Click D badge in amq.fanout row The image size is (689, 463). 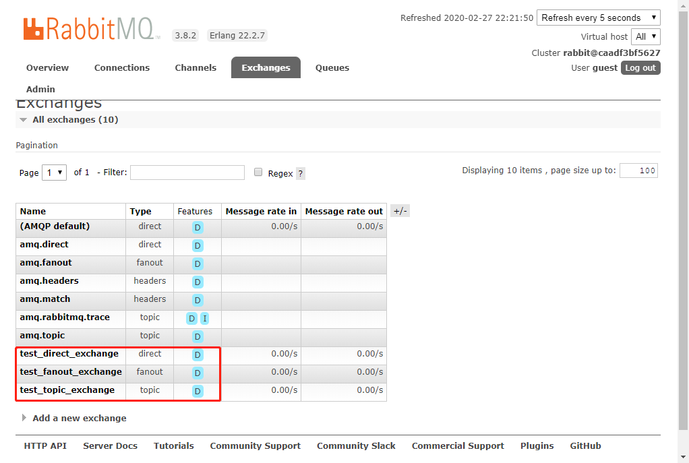point(198,264)
